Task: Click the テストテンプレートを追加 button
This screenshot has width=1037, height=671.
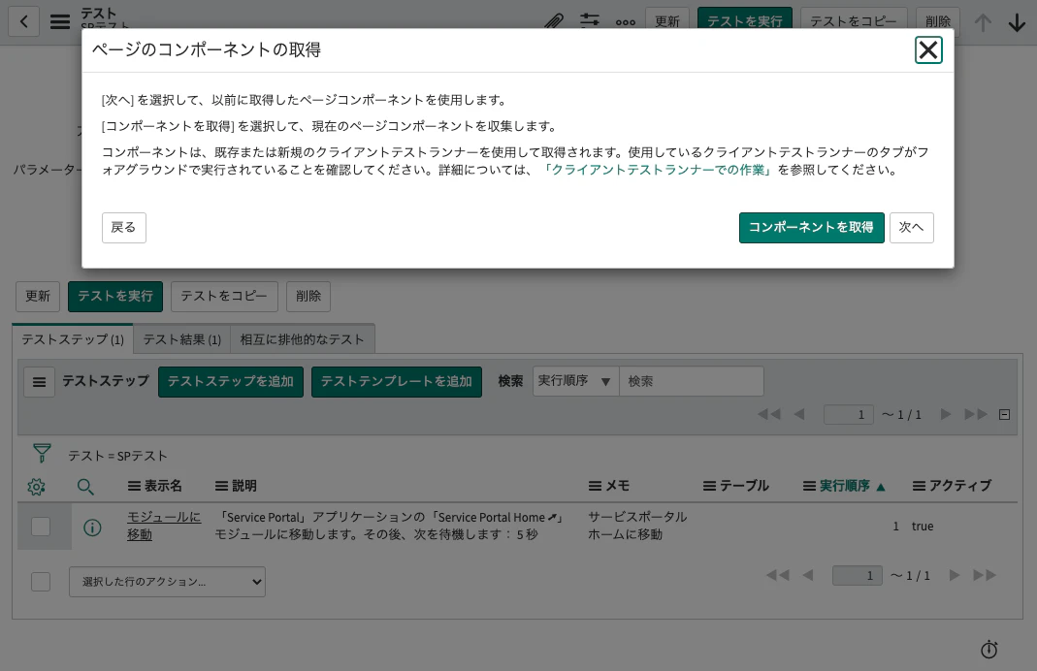Action: 397,382
